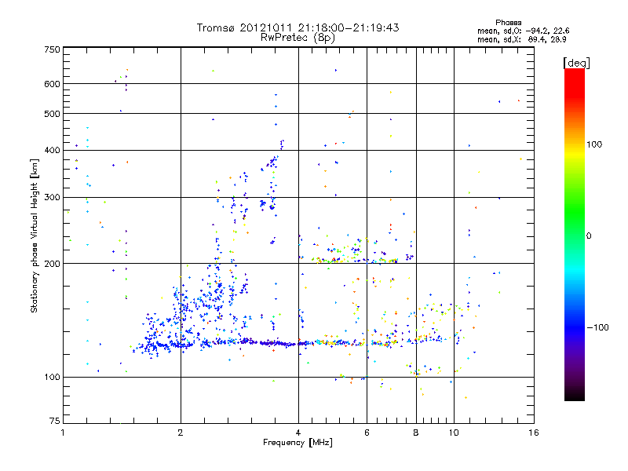Click the x-axis tick label '1'
Viewport: 628px width, 471px height.
(63, 433)
